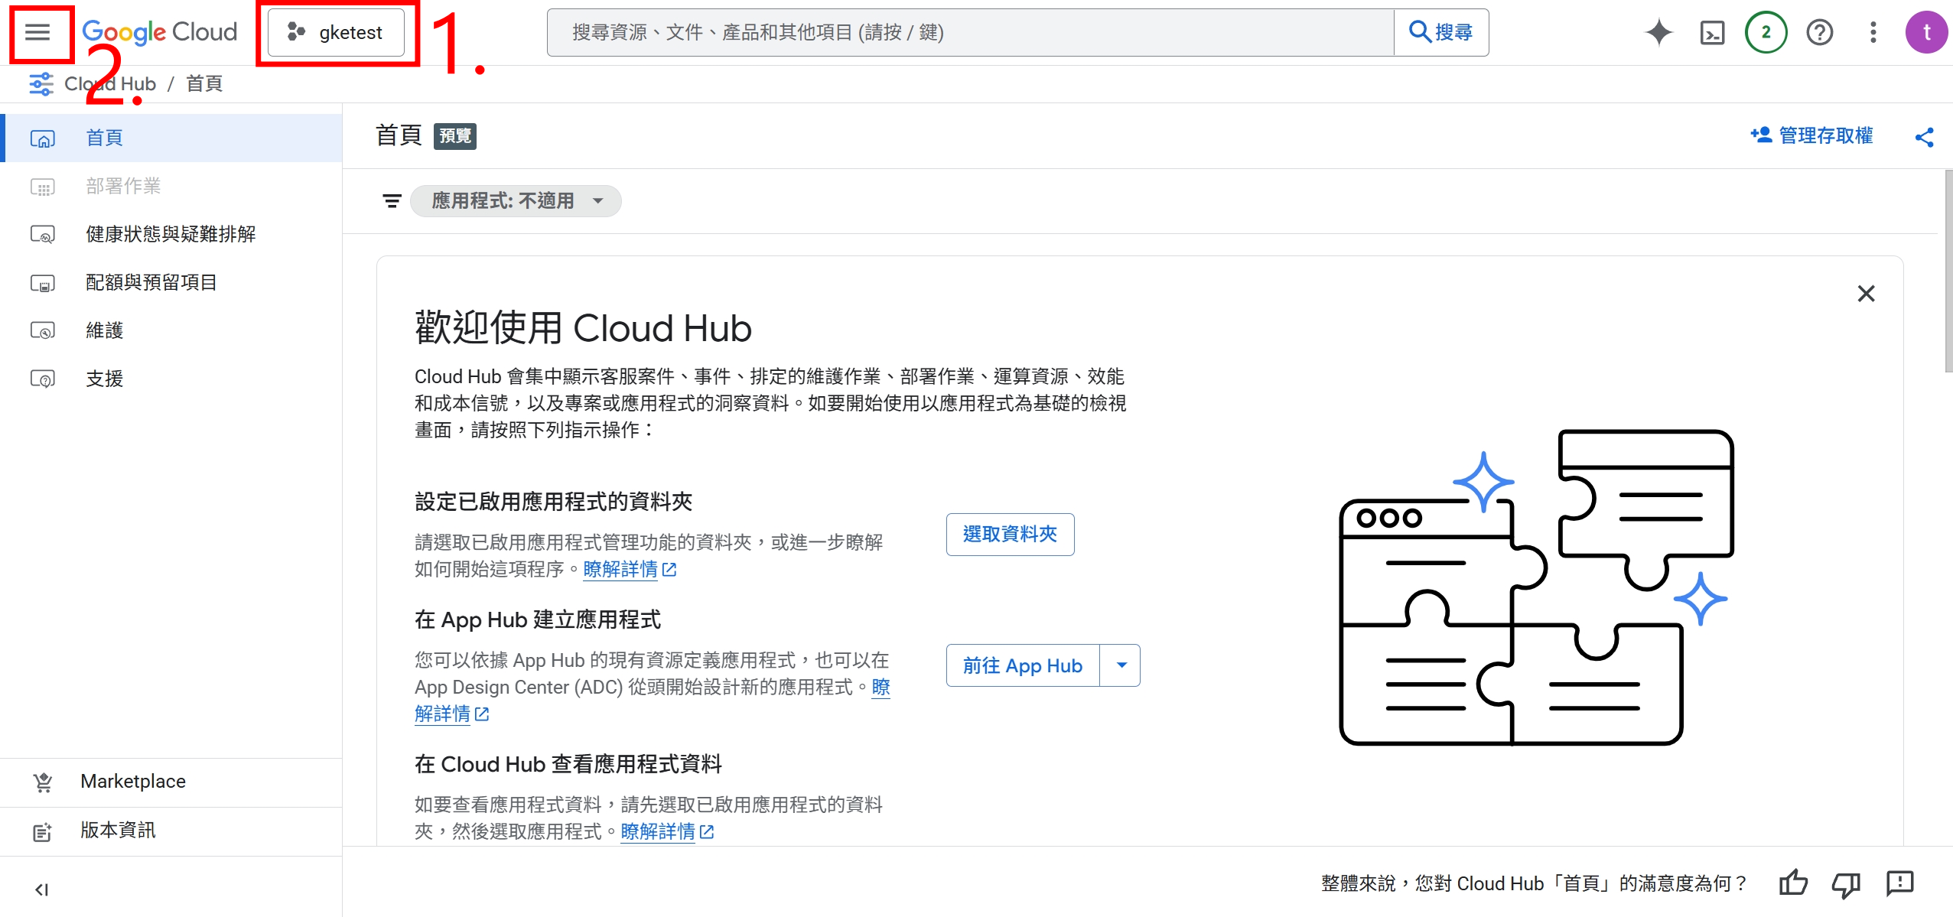Open 支援 in the sidebar
Viewport: 1953px width, 917px height.
pos(171,379)
